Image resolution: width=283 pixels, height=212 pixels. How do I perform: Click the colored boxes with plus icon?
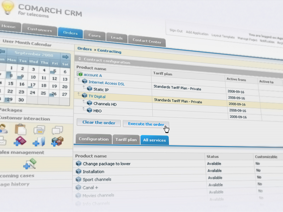57,142
